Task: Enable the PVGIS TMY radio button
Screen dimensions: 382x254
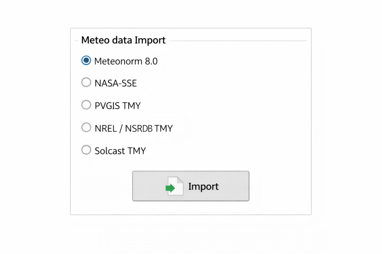Action: pos(86,105)
